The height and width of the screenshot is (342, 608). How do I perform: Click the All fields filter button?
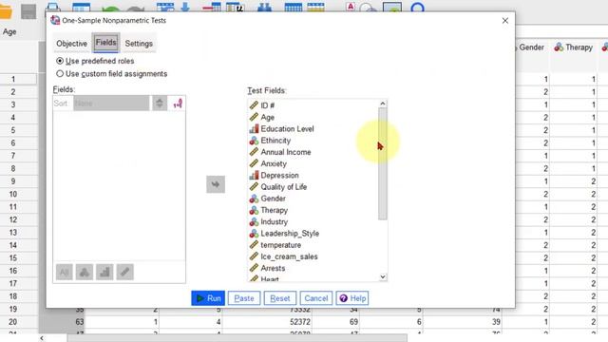[64, 272]
